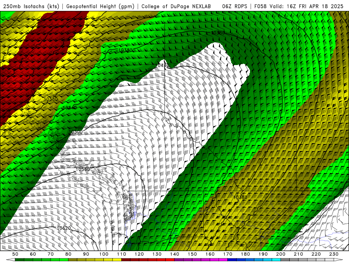Screen dimensions: 349x262
Task: Click the dark maroon swatch just after 110
Action: [126, 260]
